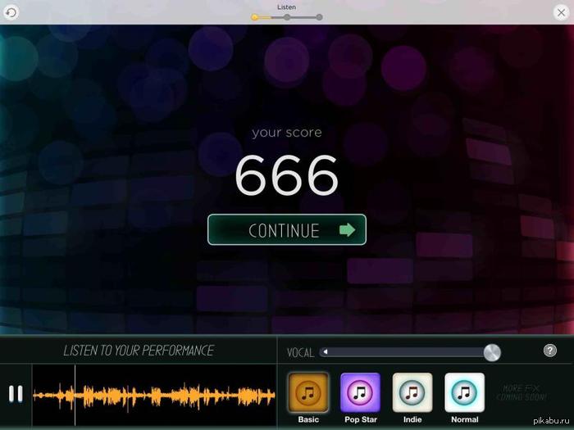Click the 666 score number
The image size is (574, 430).
(x=286, y=174)
